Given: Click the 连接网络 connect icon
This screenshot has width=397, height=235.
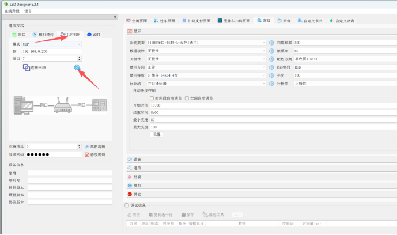Looking at the screenshot, I should coord(27,67).
